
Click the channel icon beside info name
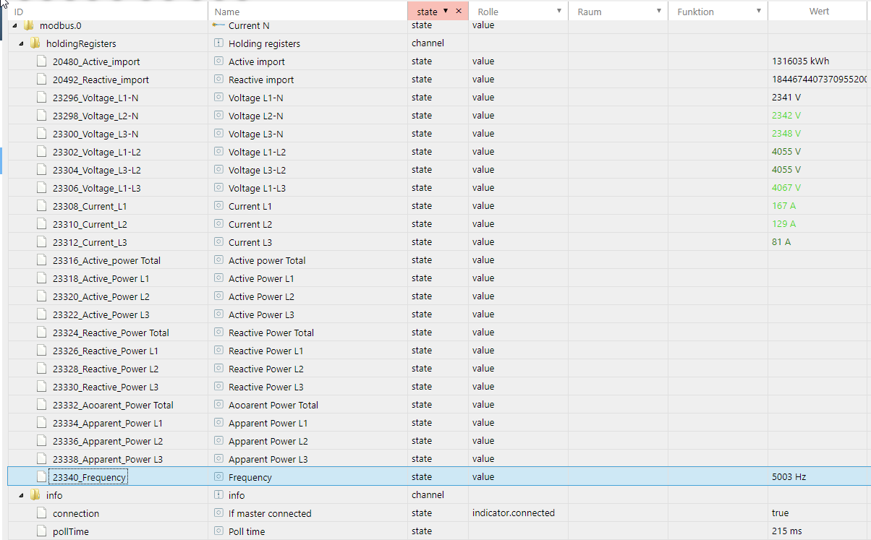(x=218, y=495)
